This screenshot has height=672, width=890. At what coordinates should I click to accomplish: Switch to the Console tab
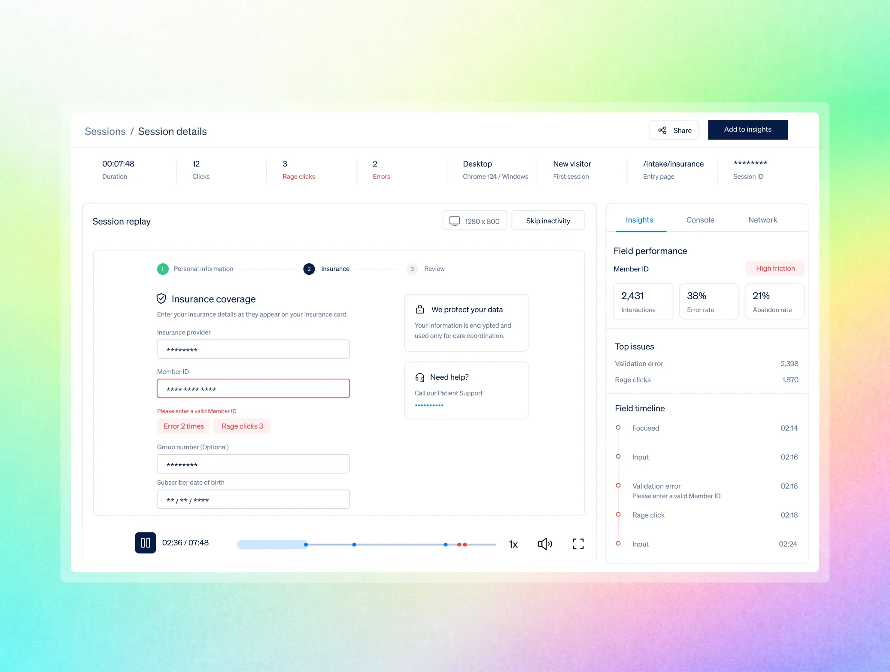pyautogui.click(x=700, y=220)
